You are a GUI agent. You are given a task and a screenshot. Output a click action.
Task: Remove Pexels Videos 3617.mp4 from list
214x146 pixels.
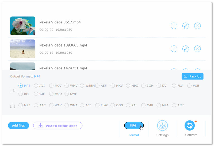(197, 26)
